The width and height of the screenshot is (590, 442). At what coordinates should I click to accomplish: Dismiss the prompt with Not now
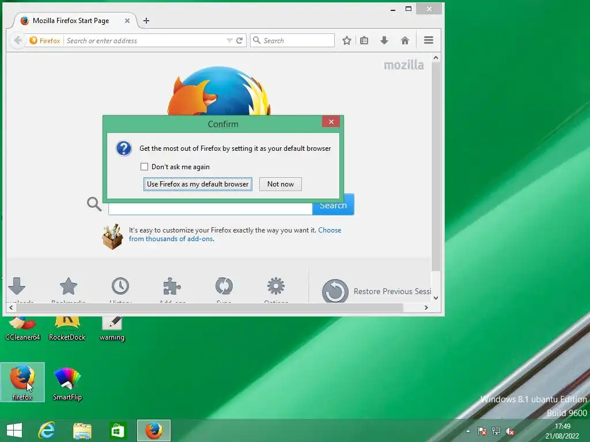[281, 184]
